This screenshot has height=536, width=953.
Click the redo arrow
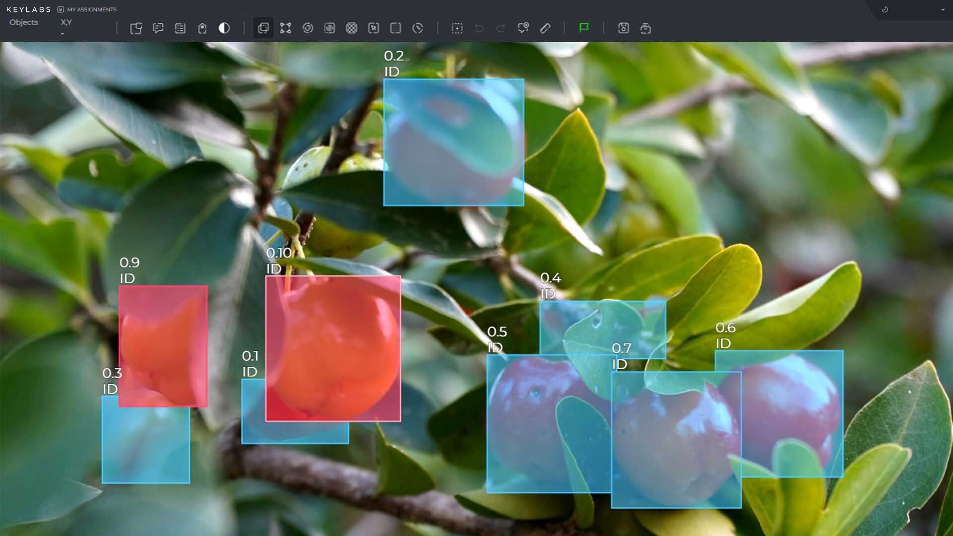[501, 28]
